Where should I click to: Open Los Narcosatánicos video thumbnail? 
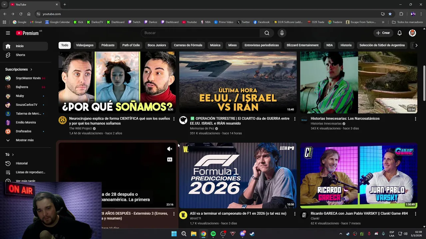click(359, 82)
